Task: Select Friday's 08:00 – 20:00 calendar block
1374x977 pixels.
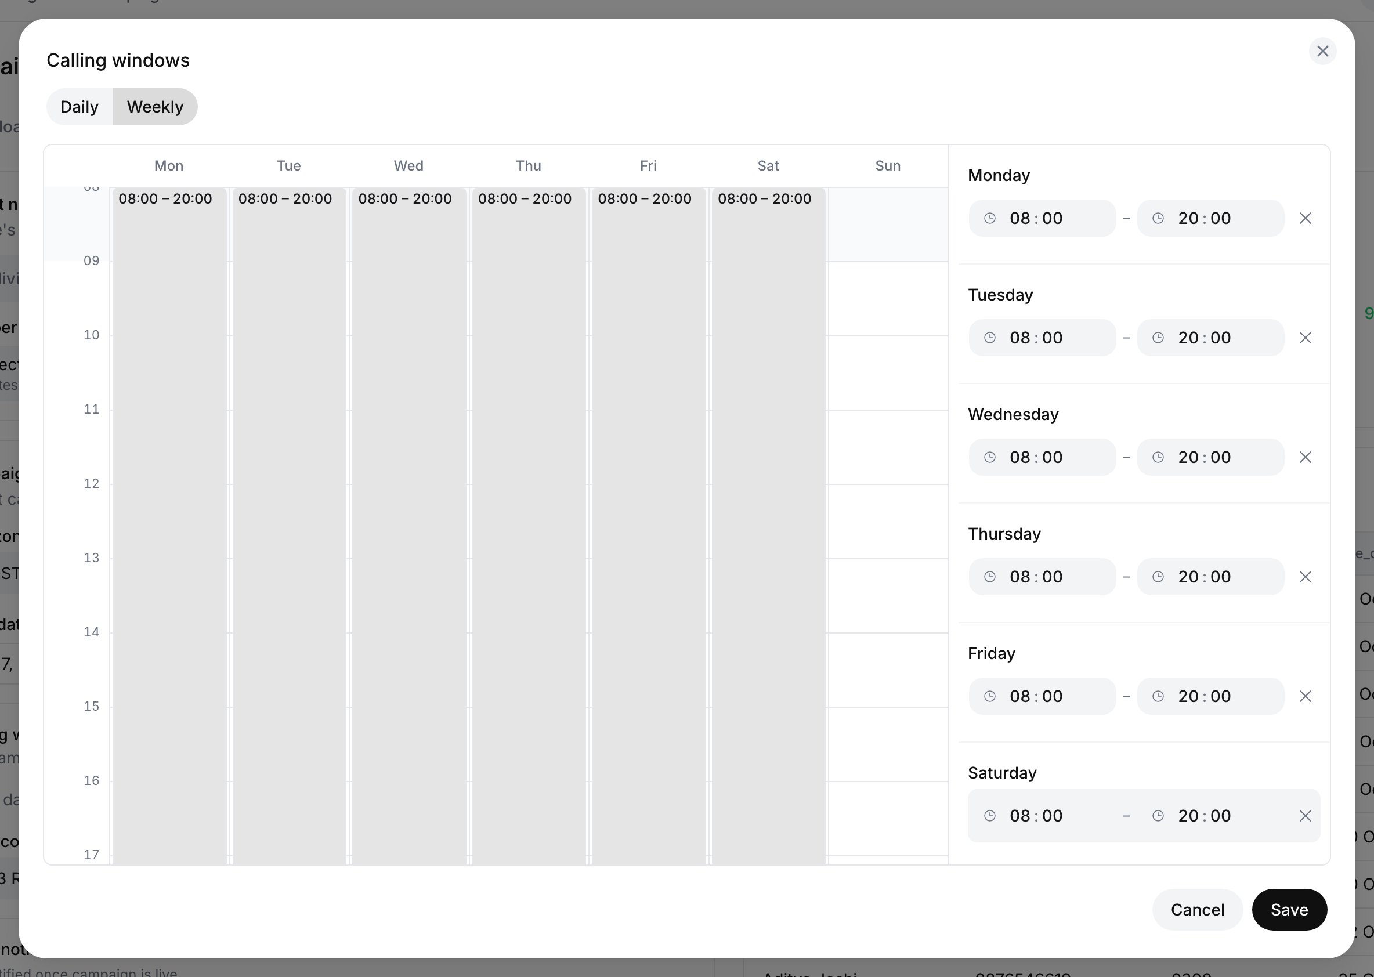Action: point(649,526)
